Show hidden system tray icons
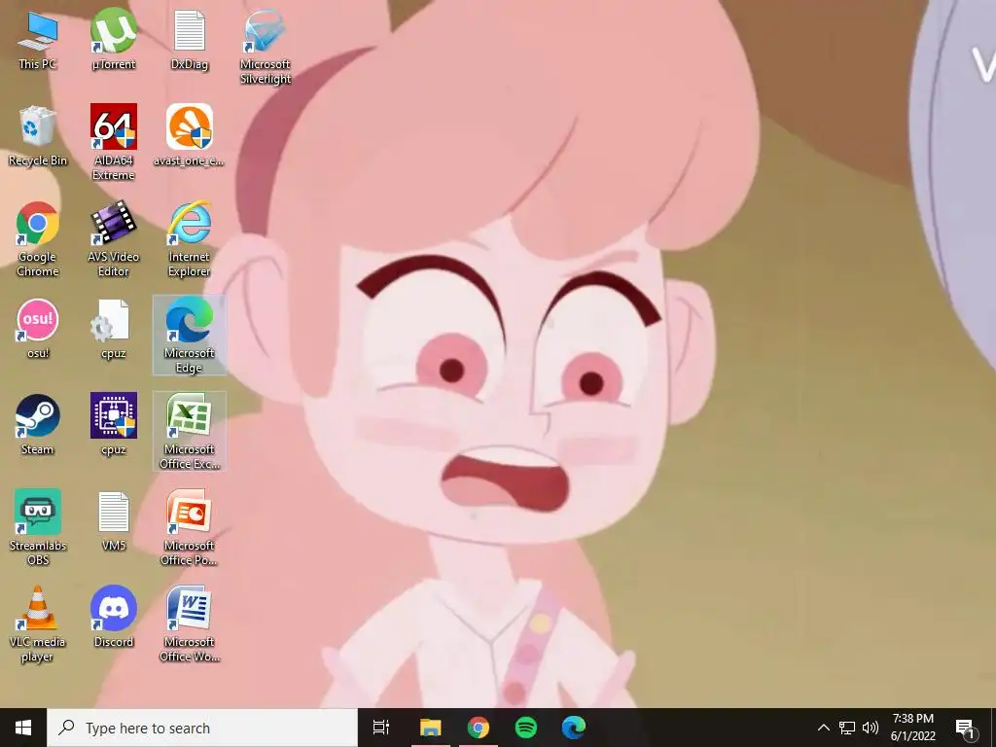The image size is (996, 747). click(x=823, y=728)
